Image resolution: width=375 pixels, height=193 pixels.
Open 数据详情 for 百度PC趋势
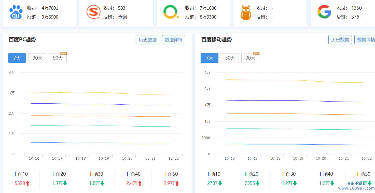[x=174, y=40]
